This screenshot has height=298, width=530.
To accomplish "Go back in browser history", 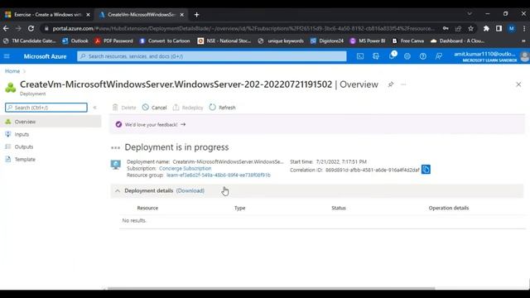I will click(6, 29).
